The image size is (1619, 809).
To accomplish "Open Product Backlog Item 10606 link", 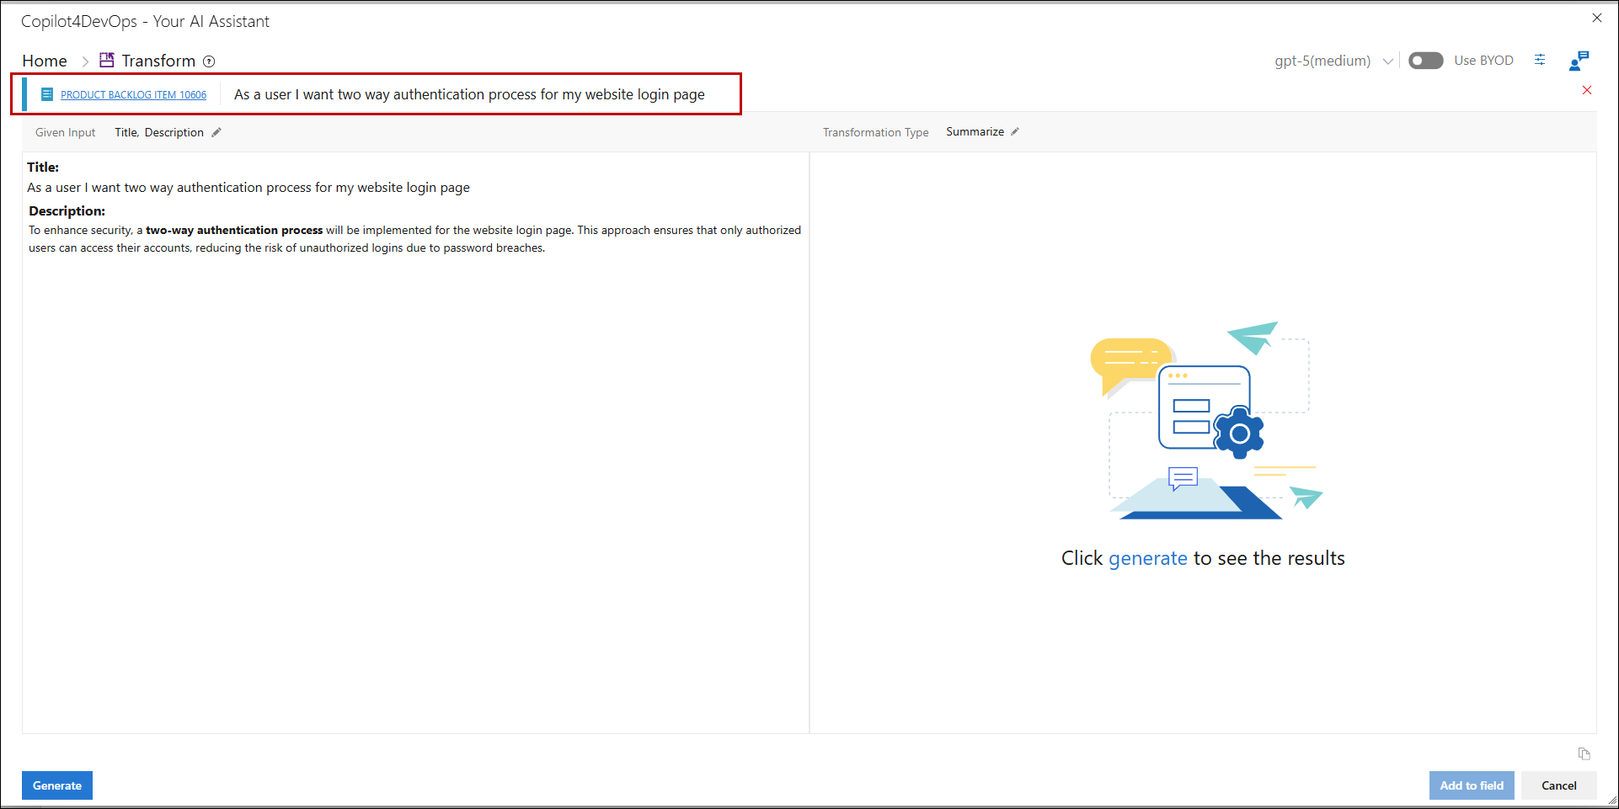I will click(x=133, y=95).
